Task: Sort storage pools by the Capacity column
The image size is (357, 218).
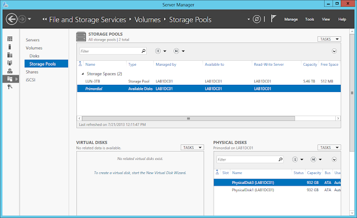Action: pos(310,65)
